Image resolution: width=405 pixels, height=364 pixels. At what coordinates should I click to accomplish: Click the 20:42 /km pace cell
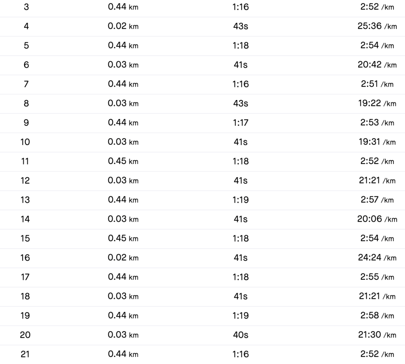(377, 65)
